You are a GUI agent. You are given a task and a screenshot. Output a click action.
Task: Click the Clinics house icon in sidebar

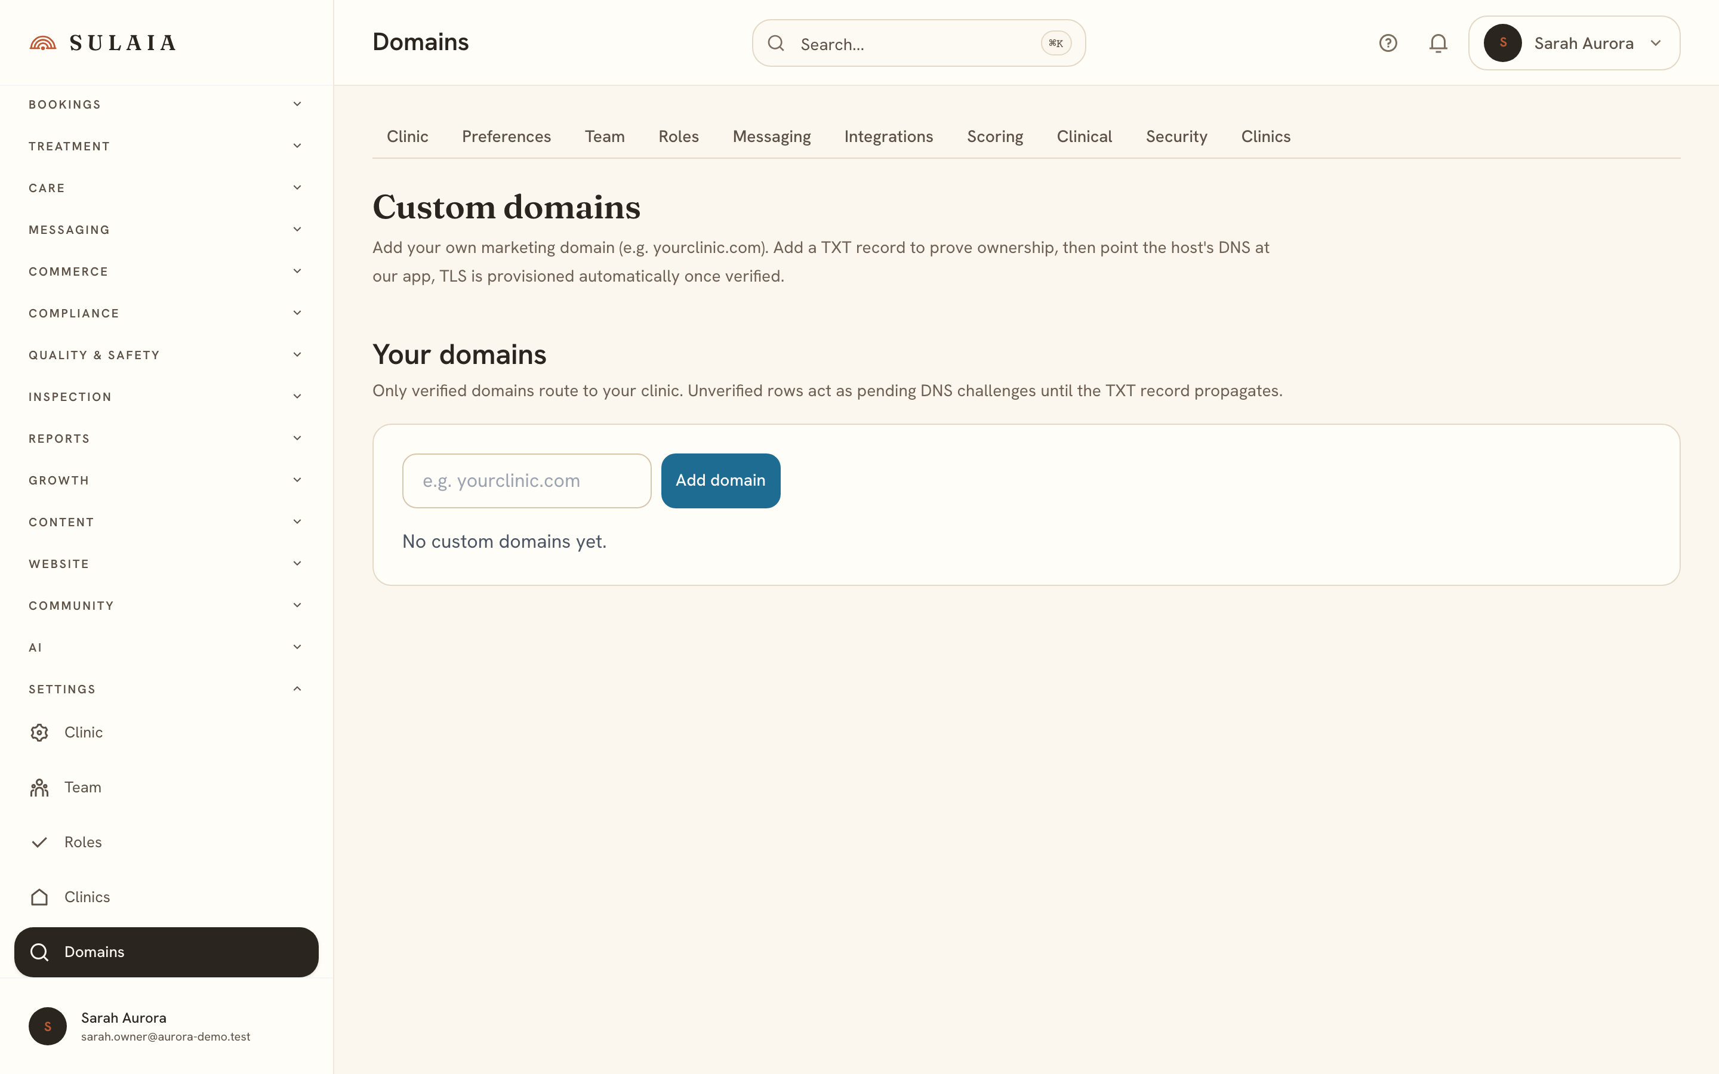click(x=40, y=897)
